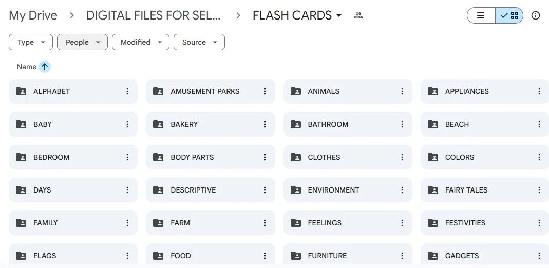Image resolution: width=549 pixels, height=268 pixels.
Task: Expand the Type filter dropdown
Action: point(31,42)
